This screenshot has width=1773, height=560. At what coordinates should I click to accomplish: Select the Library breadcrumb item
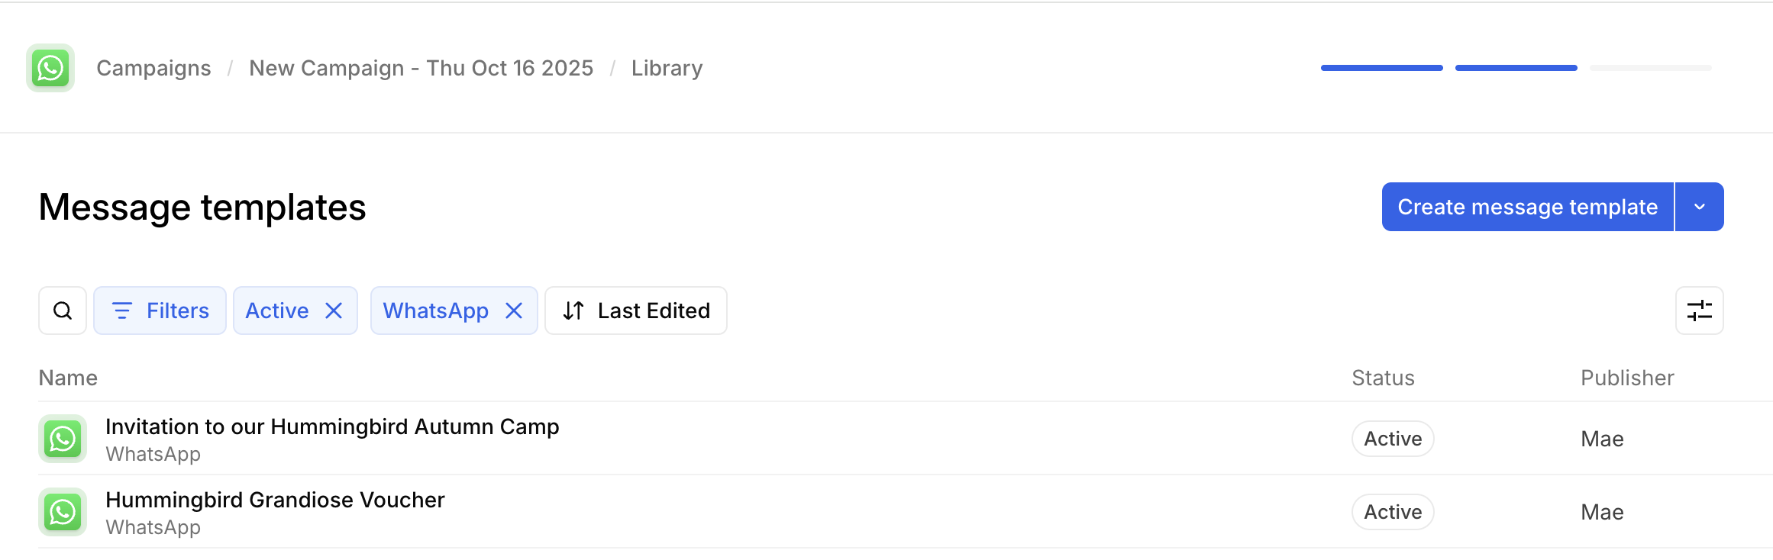667,68
